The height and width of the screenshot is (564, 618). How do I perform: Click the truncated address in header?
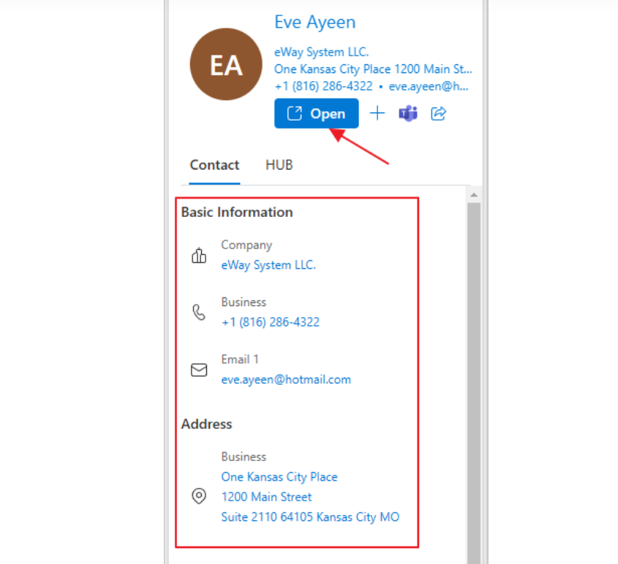(x=373, y=69)
